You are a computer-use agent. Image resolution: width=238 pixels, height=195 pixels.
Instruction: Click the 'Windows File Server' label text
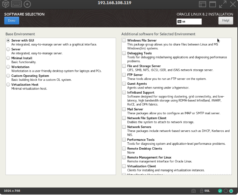(x=142, y=40)
